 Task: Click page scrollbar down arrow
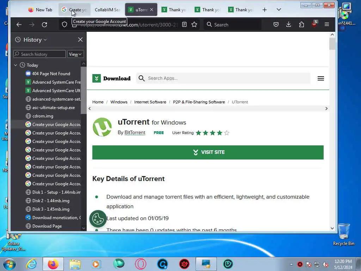coord(332,228)
